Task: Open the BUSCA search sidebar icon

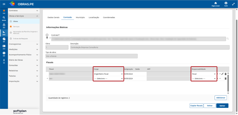Action: 4,19
